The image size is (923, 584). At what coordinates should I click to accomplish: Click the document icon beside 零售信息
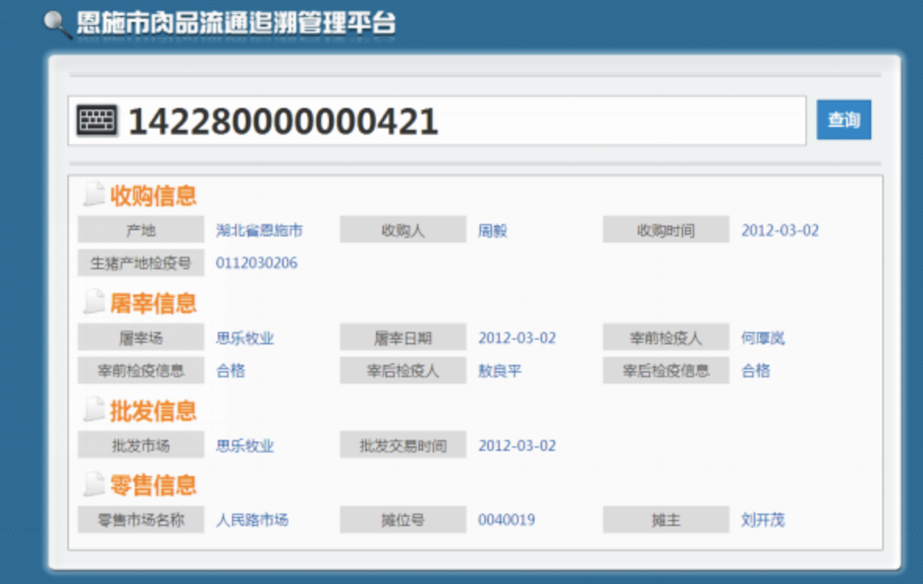(94, 484)
